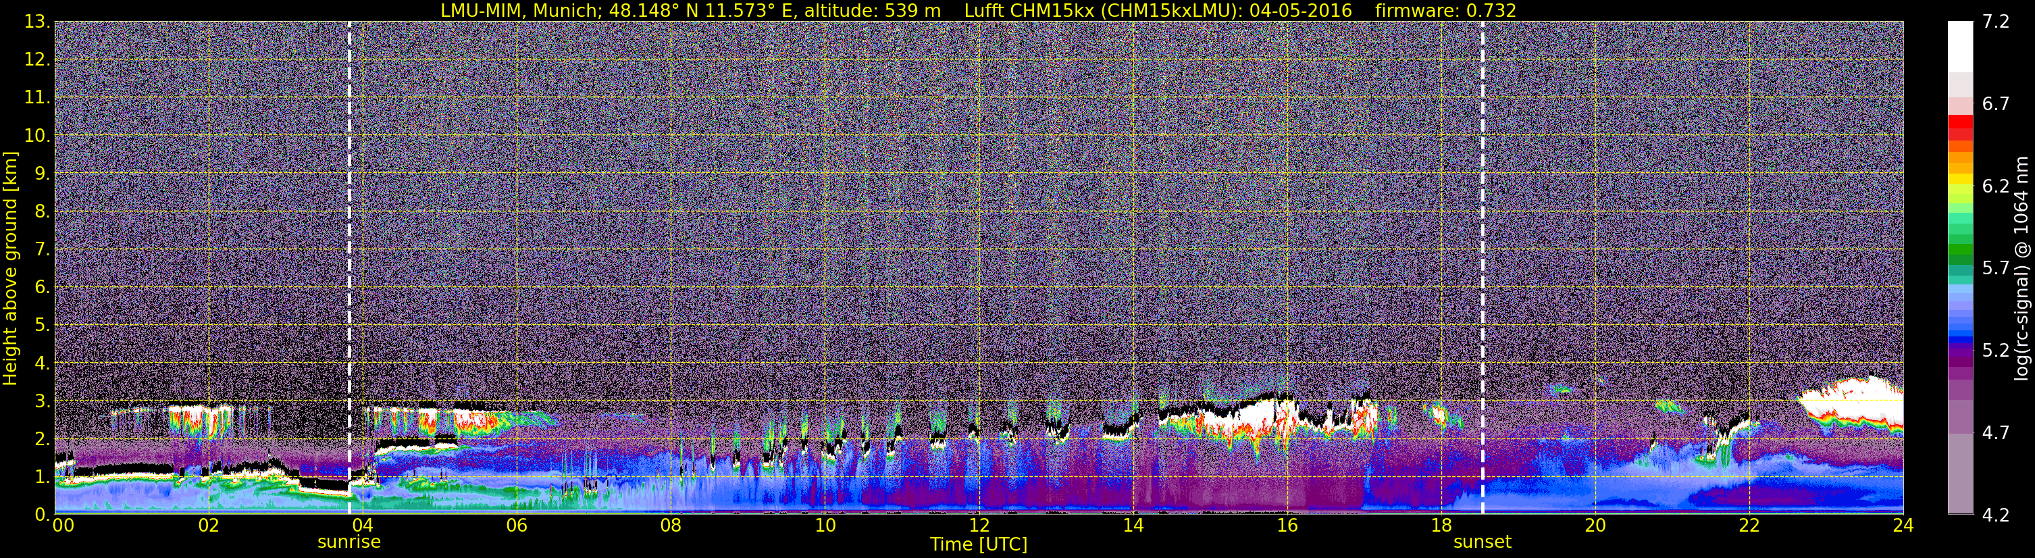The width and height of the screenshot is (2035, 558).
Task: Click the white dashed sunset marker line
Action: click(x=1482, y=267)
